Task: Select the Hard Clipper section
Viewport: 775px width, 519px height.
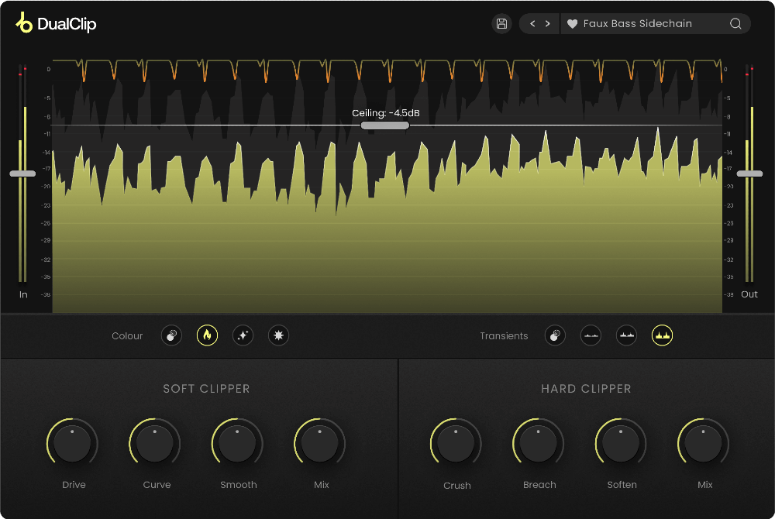Action: (x=587, y=388)
